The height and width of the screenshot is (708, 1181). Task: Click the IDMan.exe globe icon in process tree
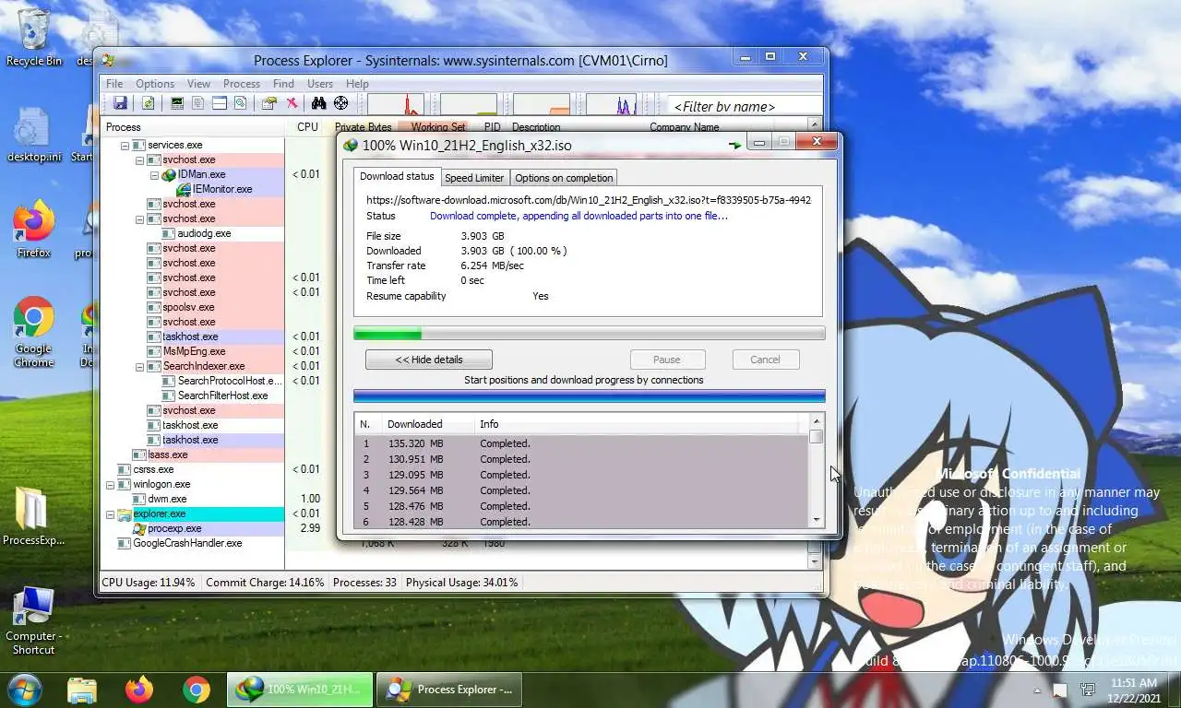pyautogui.click(x=169, y=174)
